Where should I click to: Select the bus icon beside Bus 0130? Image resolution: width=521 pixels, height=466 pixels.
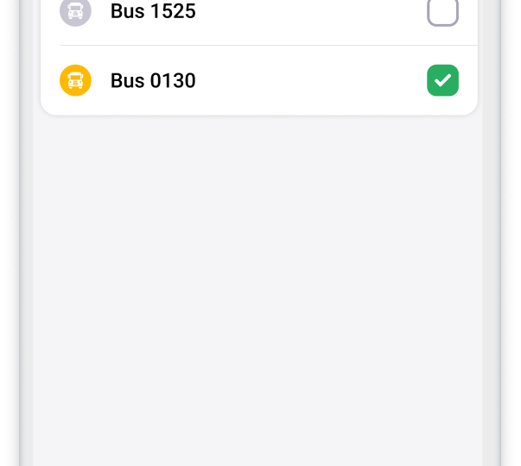pyautogui.click(x=75, y=80)
